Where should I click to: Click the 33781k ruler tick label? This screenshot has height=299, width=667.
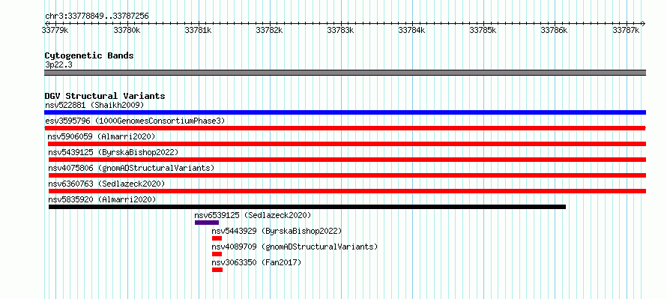pos(198,30)
